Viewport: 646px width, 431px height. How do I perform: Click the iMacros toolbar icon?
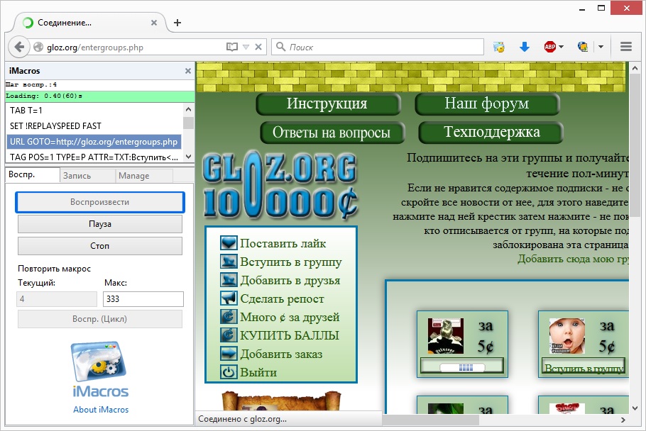pos(583,47)
